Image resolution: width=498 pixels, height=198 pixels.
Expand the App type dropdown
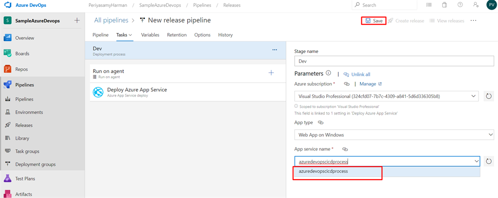[490, 135]
